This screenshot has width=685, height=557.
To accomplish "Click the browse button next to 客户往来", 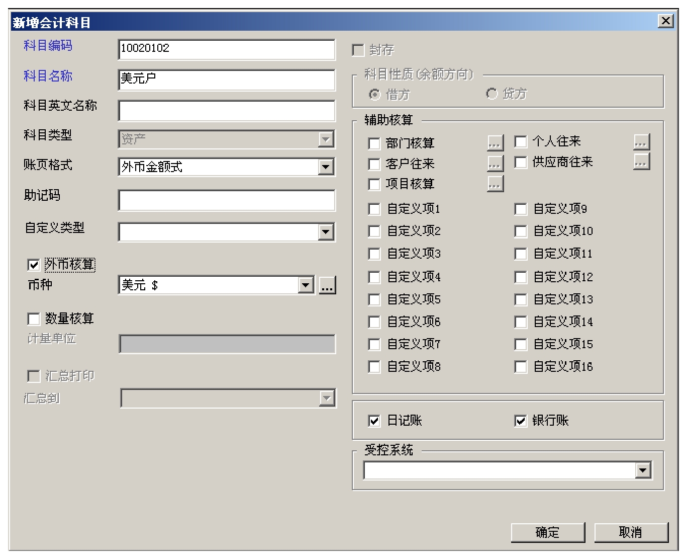I will coord(495,164).
